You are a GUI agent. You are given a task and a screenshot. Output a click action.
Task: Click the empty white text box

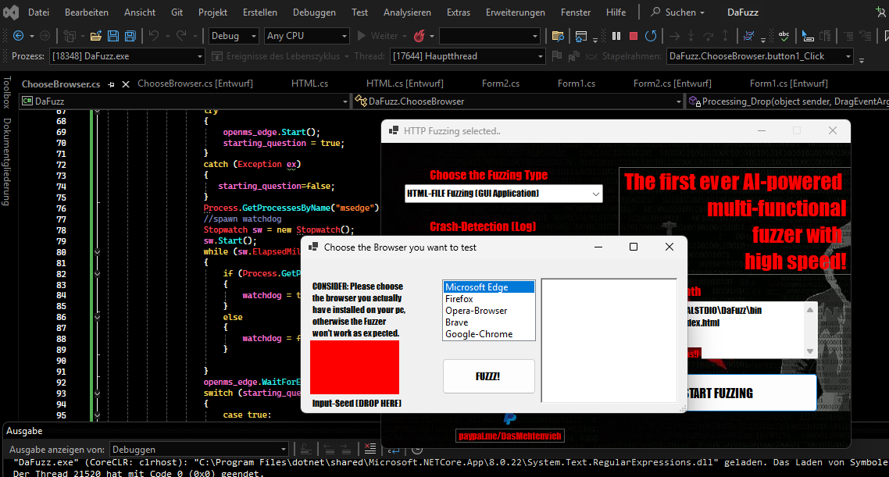609,340
